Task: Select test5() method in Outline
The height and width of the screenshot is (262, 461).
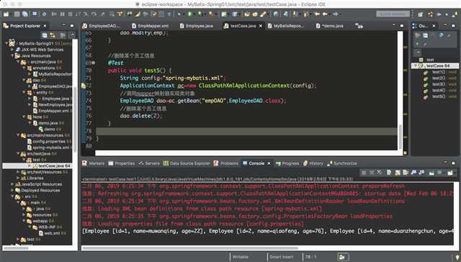Action: click(439, 96)
